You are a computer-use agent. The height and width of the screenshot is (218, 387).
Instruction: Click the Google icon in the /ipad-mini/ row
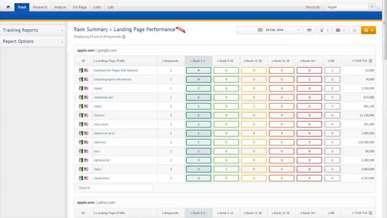click(x=81, y=178)
